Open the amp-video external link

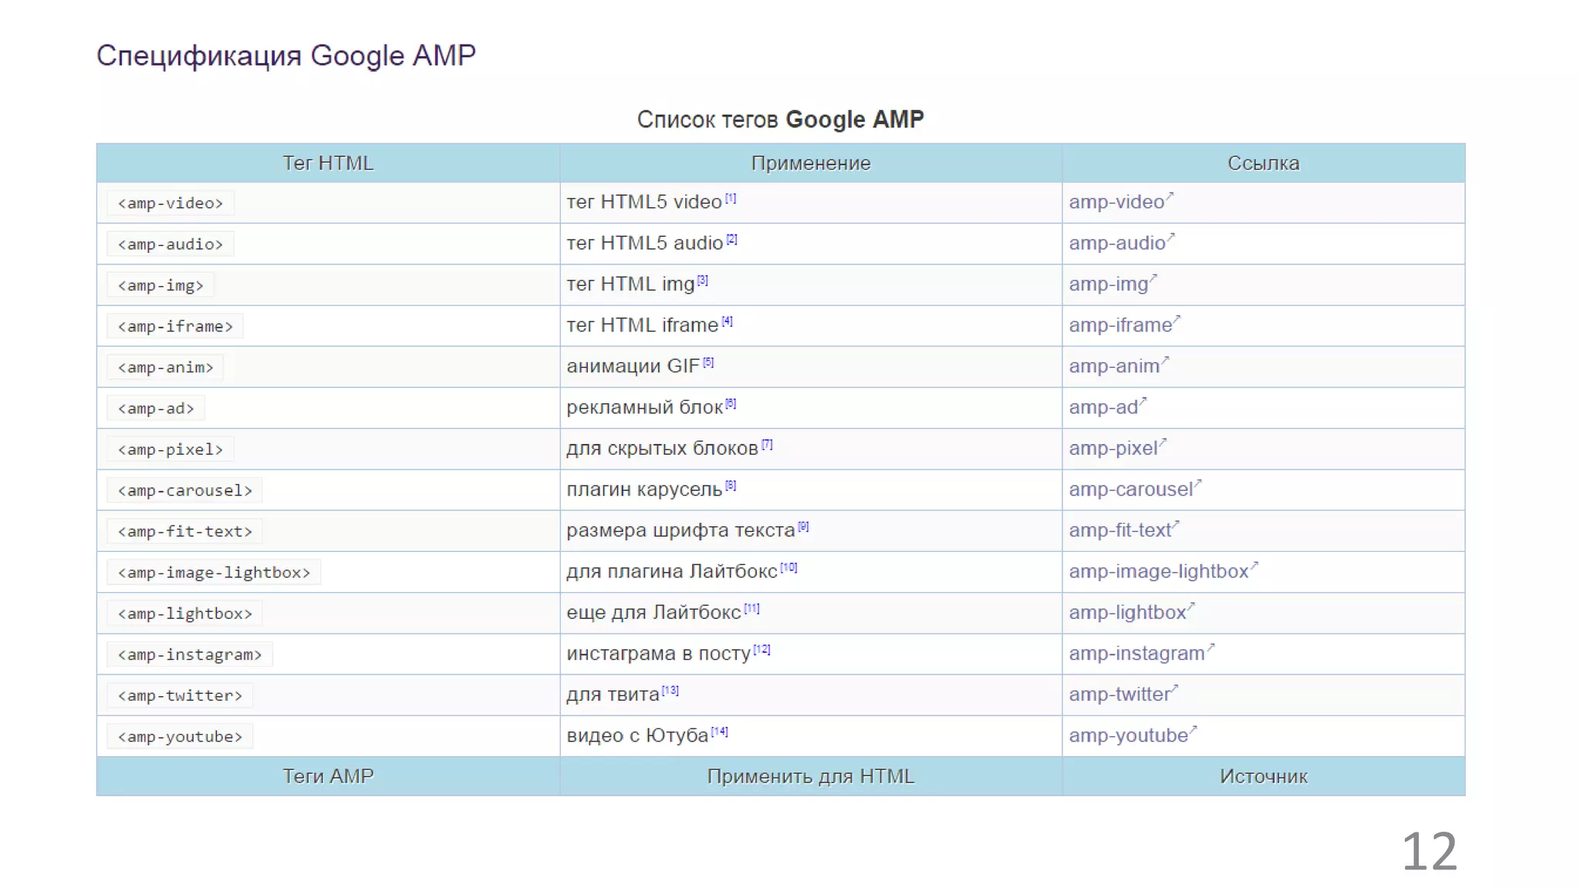coord(1116,202)
